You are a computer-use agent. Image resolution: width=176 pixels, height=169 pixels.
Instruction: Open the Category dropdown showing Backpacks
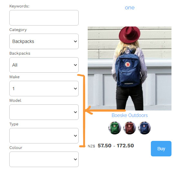point(44,41)
